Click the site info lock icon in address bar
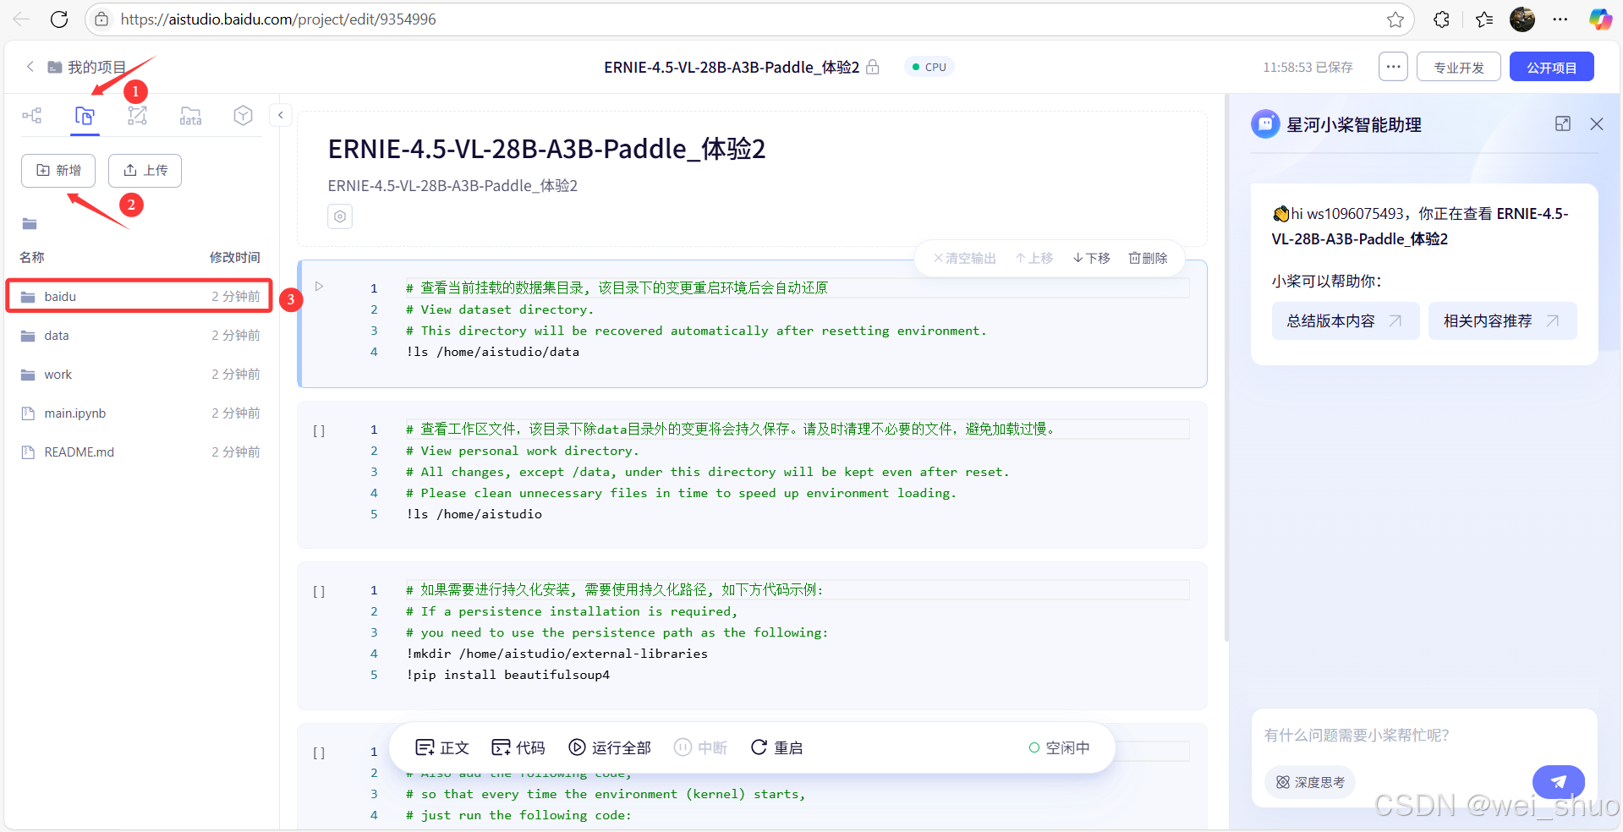1623x832 pixels. click(x=101, y=19)
